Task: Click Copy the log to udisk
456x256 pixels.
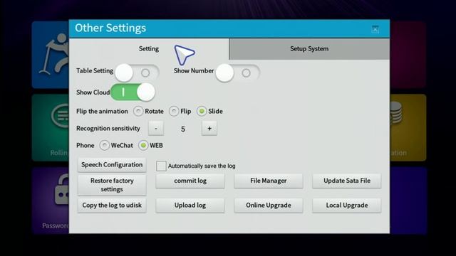Action: (x=112, y=206)
